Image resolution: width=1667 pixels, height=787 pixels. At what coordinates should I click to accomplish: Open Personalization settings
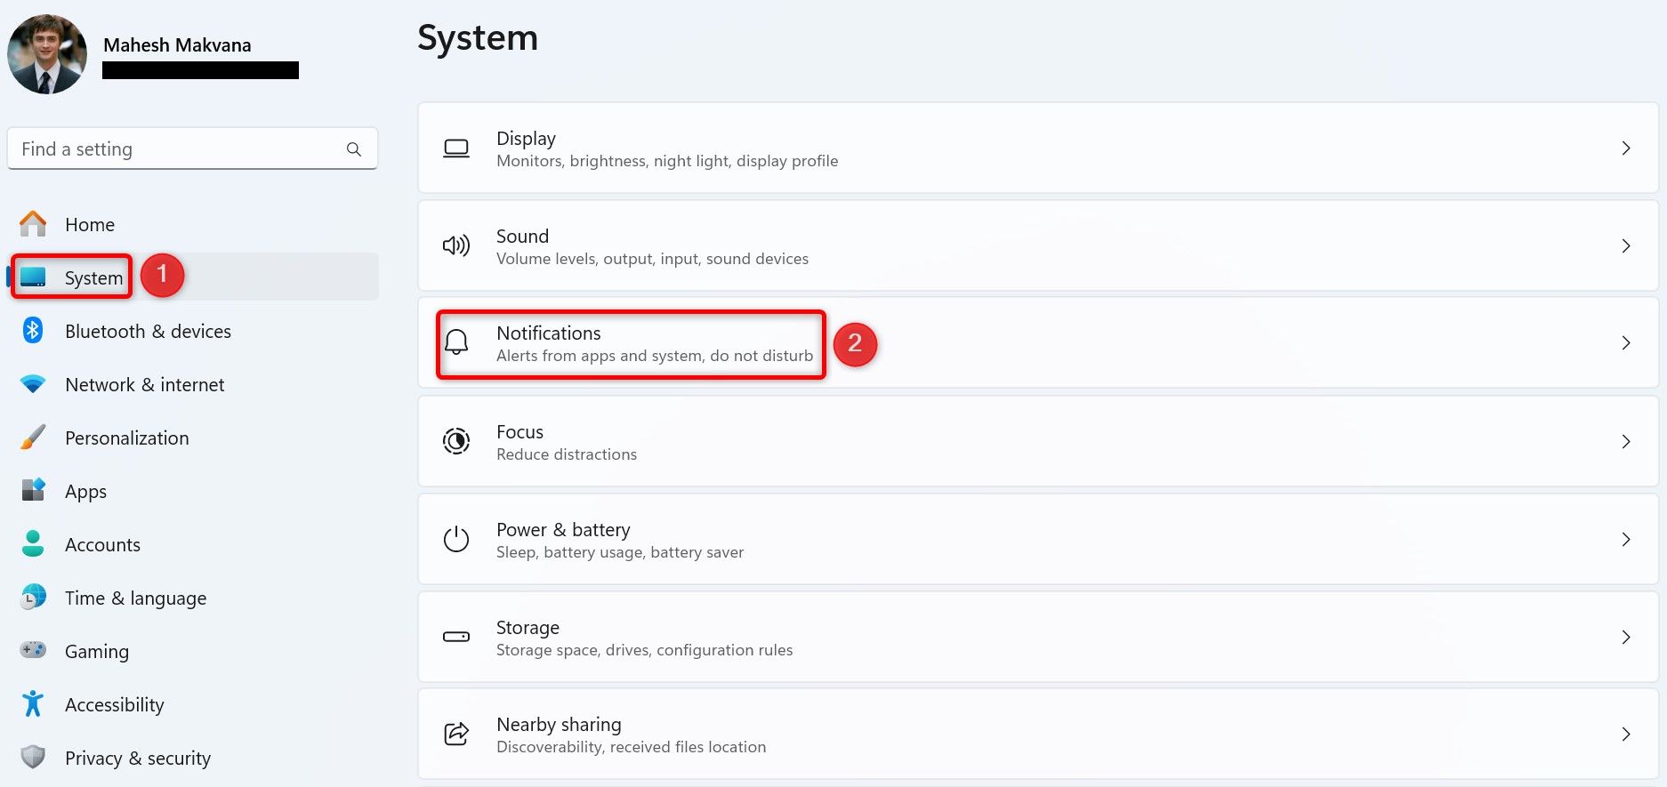pyautogui.click(x=193, y=438)
